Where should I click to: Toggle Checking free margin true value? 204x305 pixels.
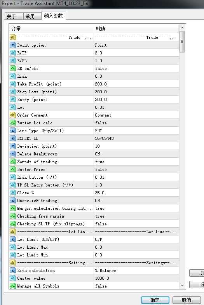136,216
